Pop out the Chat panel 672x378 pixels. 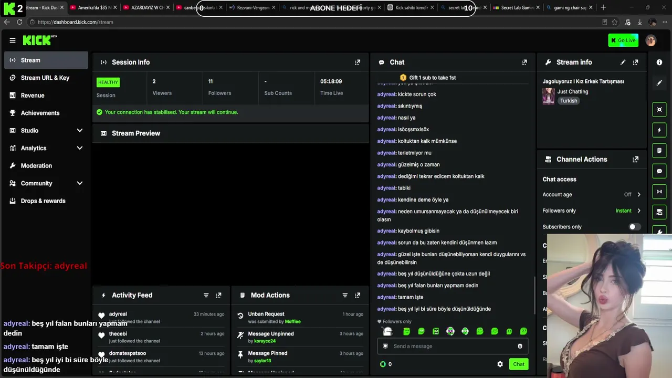[x=524, y=62]
